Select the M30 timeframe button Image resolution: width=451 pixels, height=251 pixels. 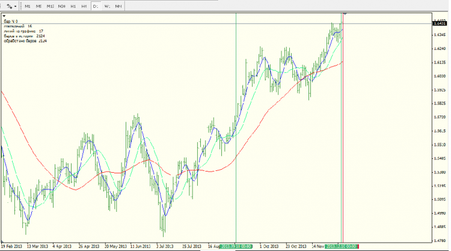pyautogui.click(x=61, y=5)
